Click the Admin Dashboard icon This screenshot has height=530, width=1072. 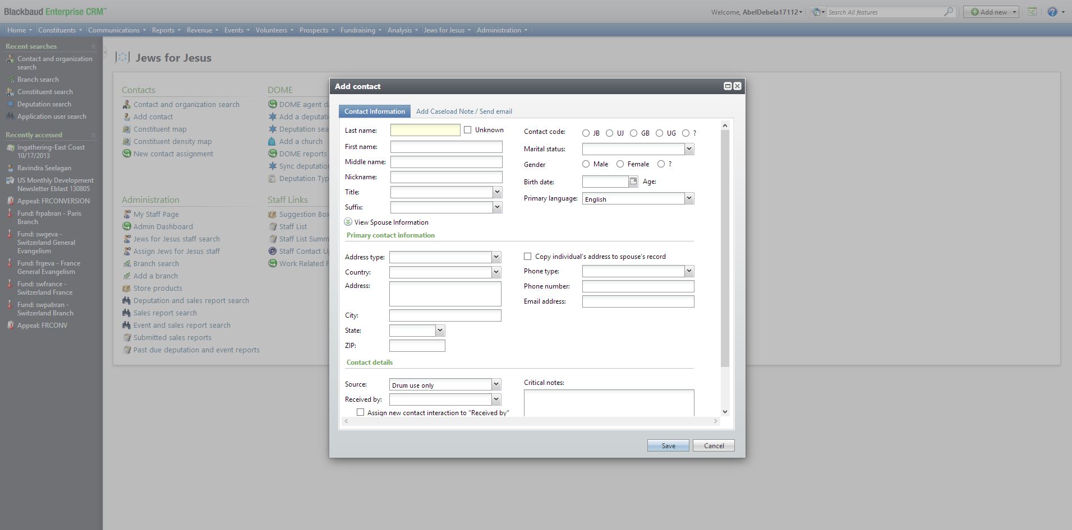click(127, 226)
